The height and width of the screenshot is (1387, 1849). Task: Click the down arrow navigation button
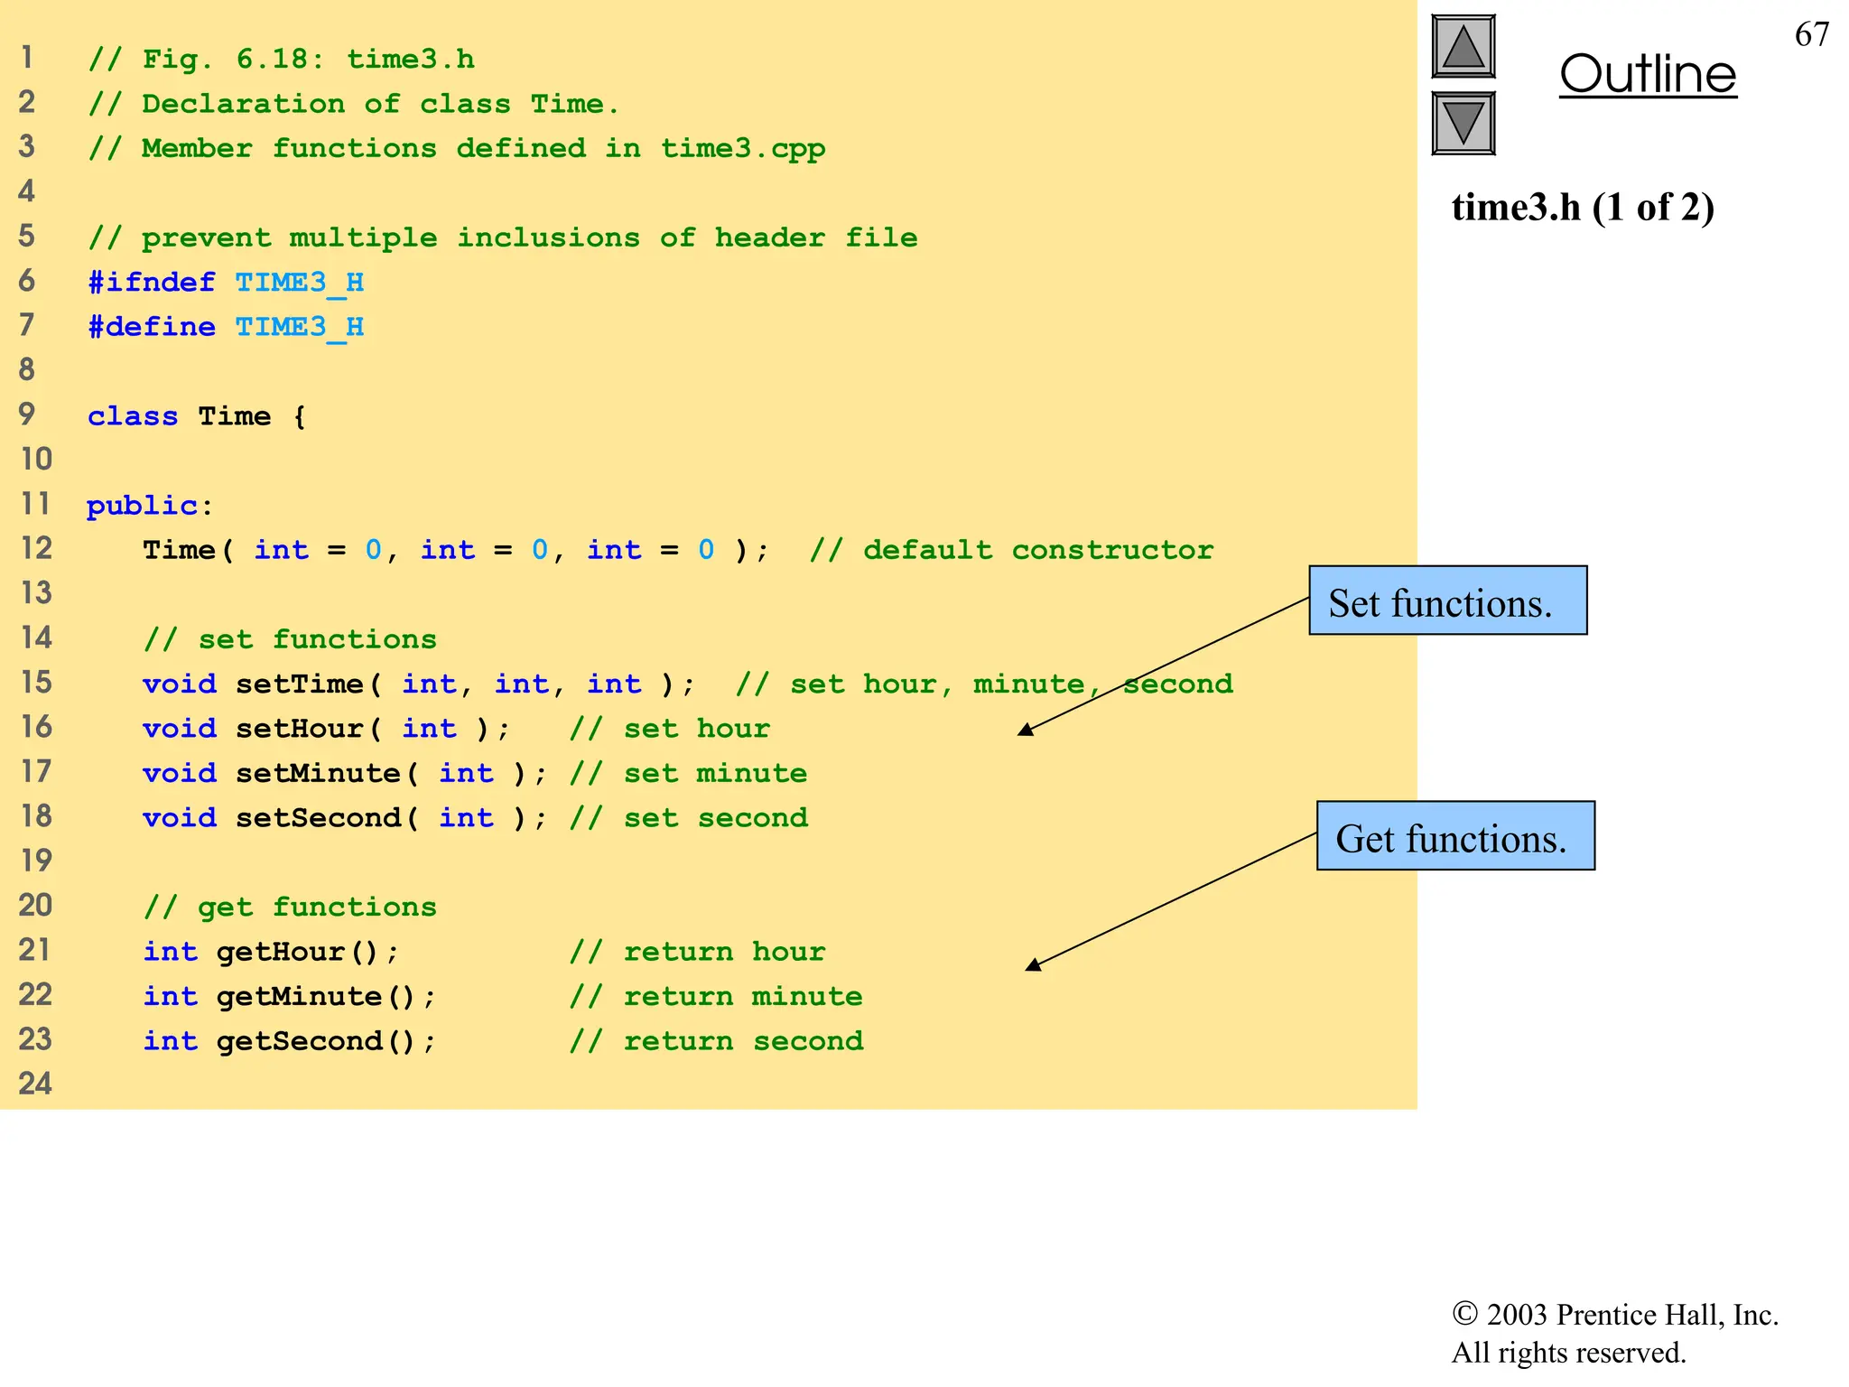pyautogui.click(x=1463, y=123)
